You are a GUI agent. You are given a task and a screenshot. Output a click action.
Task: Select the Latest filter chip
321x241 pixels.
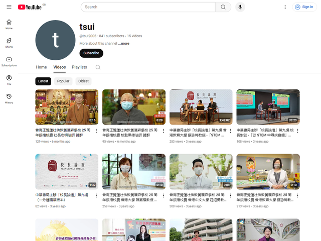click(x=43, y=81)
